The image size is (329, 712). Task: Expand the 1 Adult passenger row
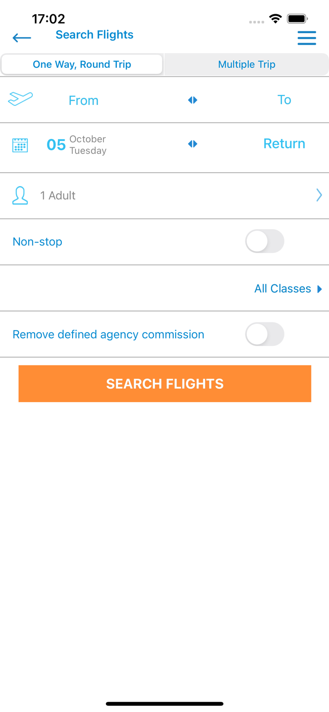(x=164, y=196)
